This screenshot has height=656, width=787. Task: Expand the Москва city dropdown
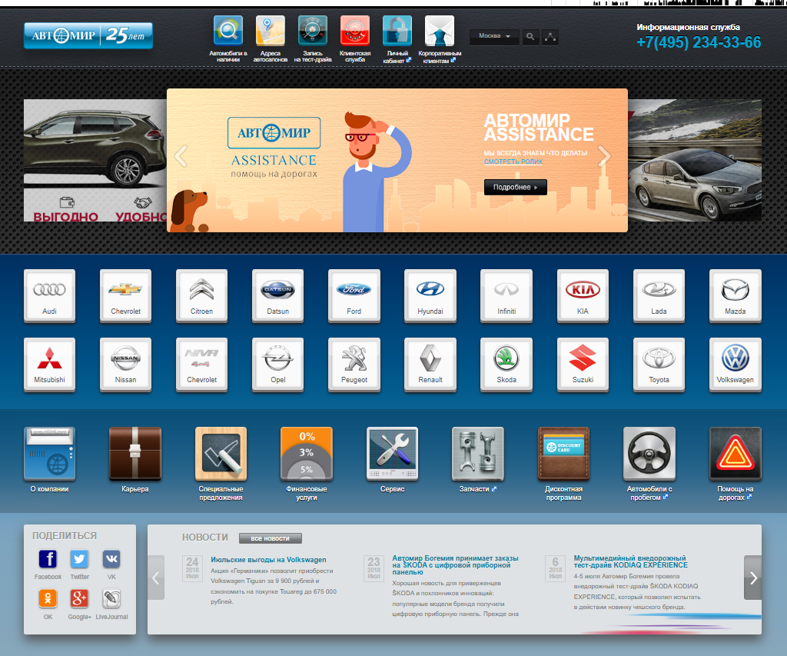click(x=494, y=36)
